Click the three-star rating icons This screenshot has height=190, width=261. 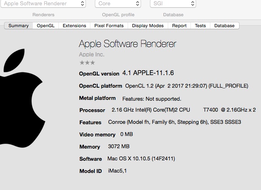click(x=87, y=63)
